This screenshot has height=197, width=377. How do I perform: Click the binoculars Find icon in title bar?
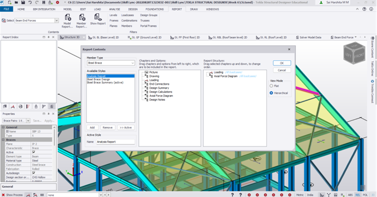point(44,3)
